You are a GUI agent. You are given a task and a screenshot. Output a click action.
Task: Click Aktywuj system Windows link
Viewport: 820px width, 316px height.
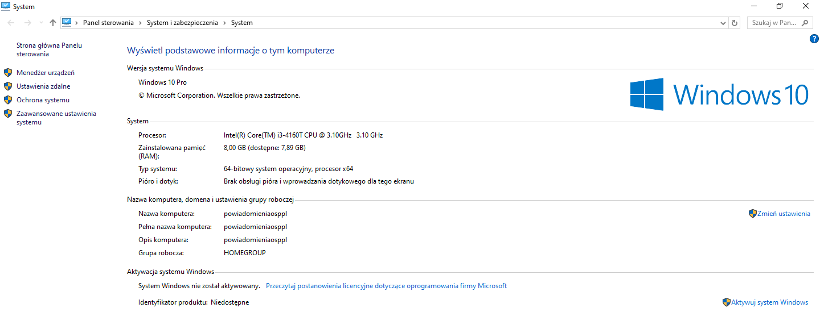point(769,302)
